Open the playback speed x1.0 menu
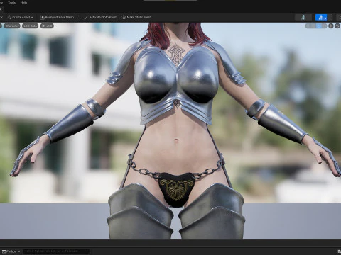 click(47, 26)
